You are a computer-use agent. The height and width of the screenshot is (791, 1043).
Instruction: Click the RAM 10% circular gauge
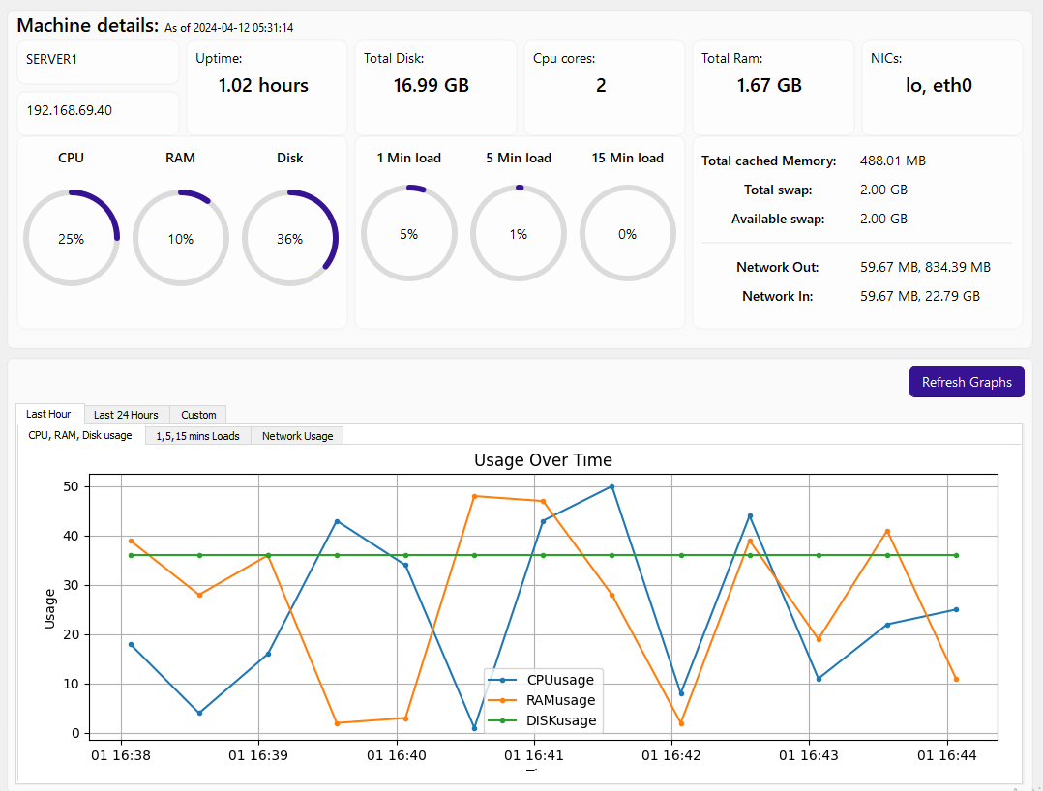click(180, 238)
